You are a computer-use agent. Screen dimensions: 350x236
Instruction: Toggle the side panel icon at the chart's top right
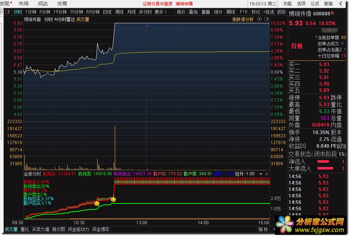click(x=266, y=19)
